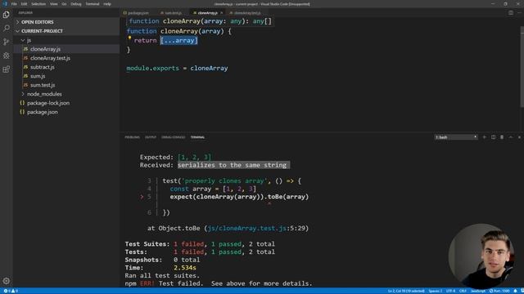
Task: Follow the js/cloneArray.test.js link in the terminal
Action: pyautogui.click(x=247, y=229)
